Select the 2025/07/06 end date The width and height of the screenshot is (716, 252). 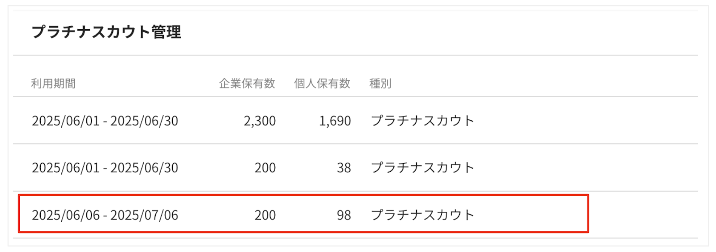coord(144,215)
